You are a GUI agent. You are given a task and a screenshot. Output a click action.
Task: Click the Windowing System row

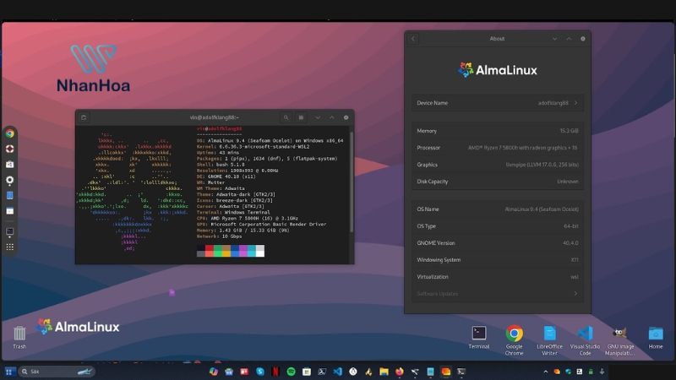(x=498, y=260)
